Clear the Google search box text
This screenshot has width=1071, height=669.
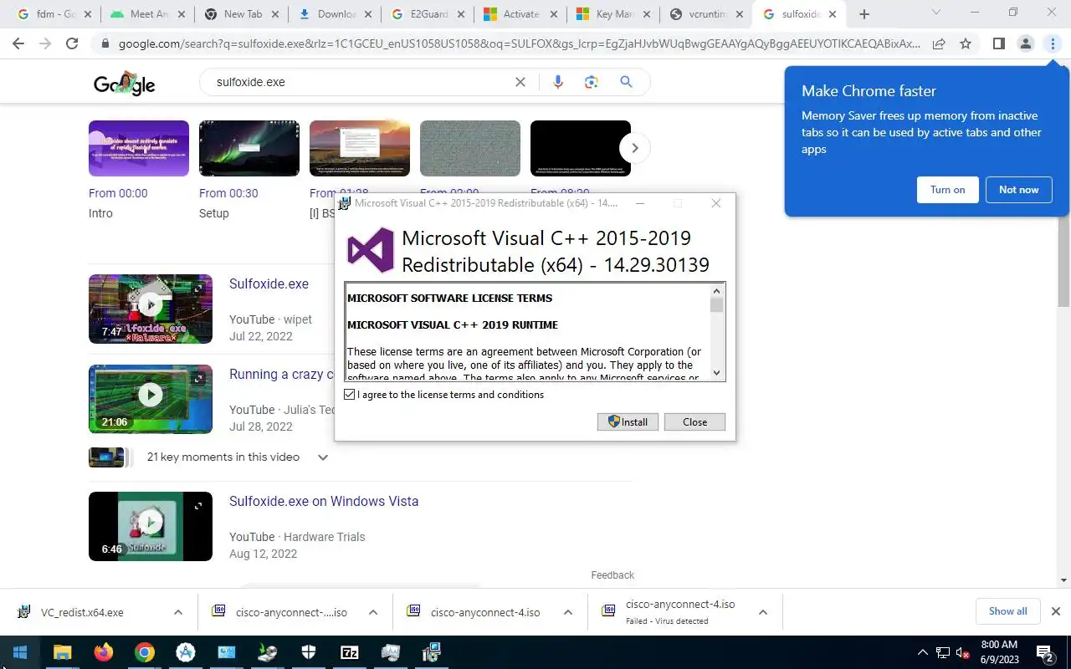point(520,82)
